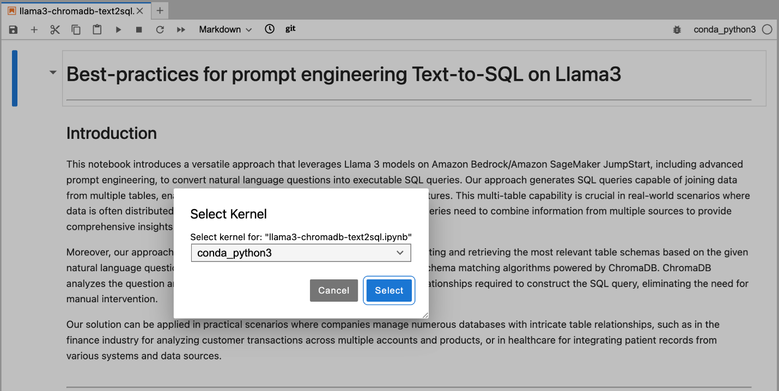Viewport: 779px width, 391px height.
Task: Copy the selected cell
Action: (x=76, y=30)
